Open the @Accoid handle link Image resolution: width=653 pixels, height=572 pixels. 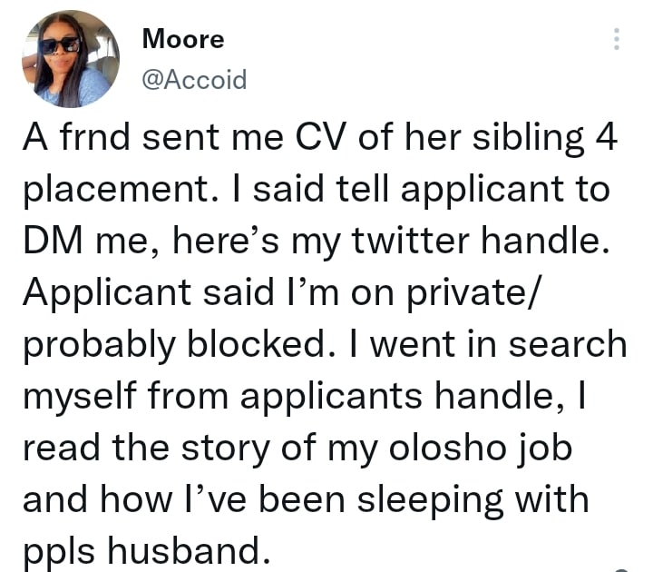click(194, 79)
